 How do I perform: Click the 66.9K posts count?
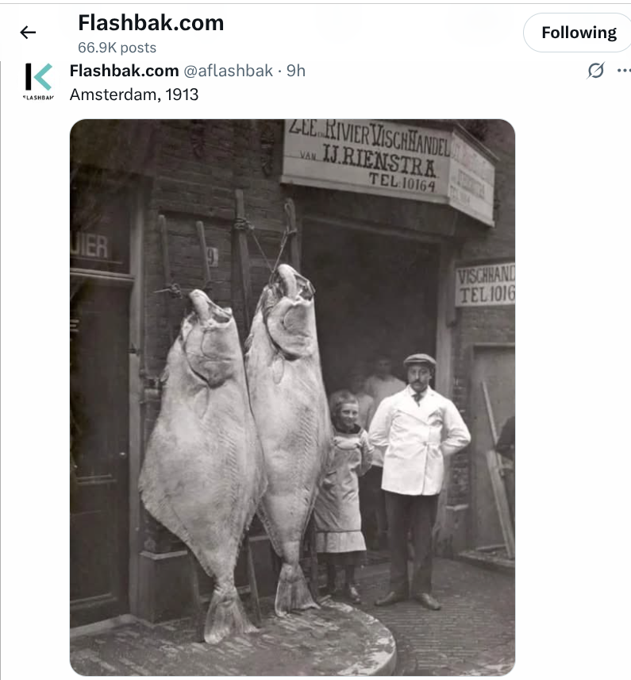(117, 48)
